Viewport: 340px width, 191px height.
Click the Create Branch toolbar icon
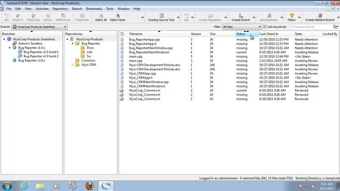(x=241, y=18)
